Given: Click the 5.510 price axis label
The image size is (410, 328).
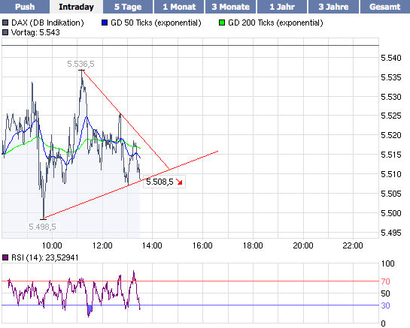Looking at the screenshot, I should 391,174.
